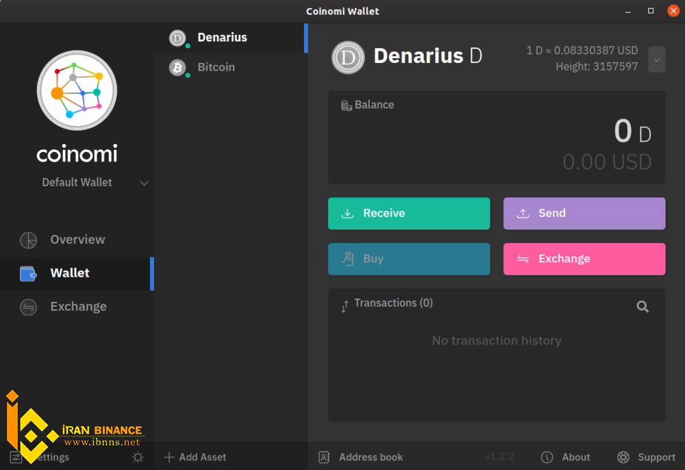Toggle the light/dark theme sun icon
Viewport: 685px width, 470px height.
(138, 458)
